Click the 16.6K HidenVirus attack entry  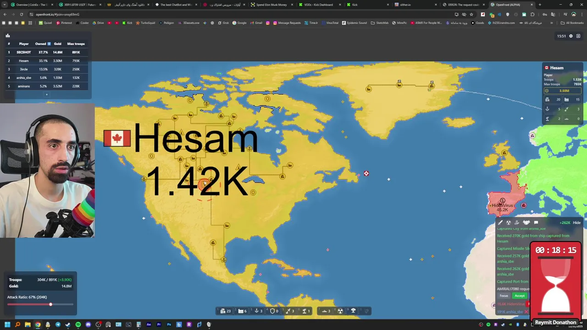512,304
